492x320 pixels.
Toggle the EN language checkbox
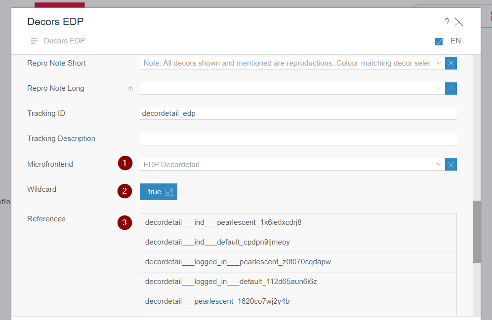tap(439, 41)
